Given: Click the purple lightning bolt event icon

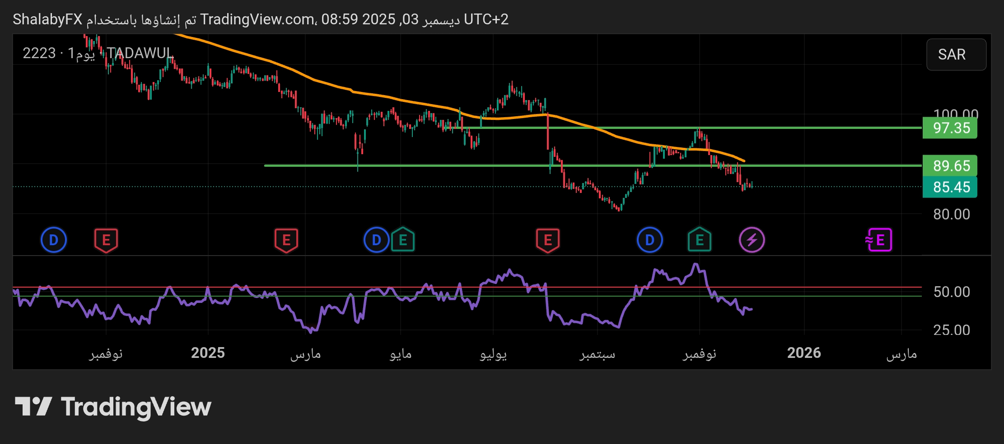Looking at the screenshot, I should tap(752, 240).
